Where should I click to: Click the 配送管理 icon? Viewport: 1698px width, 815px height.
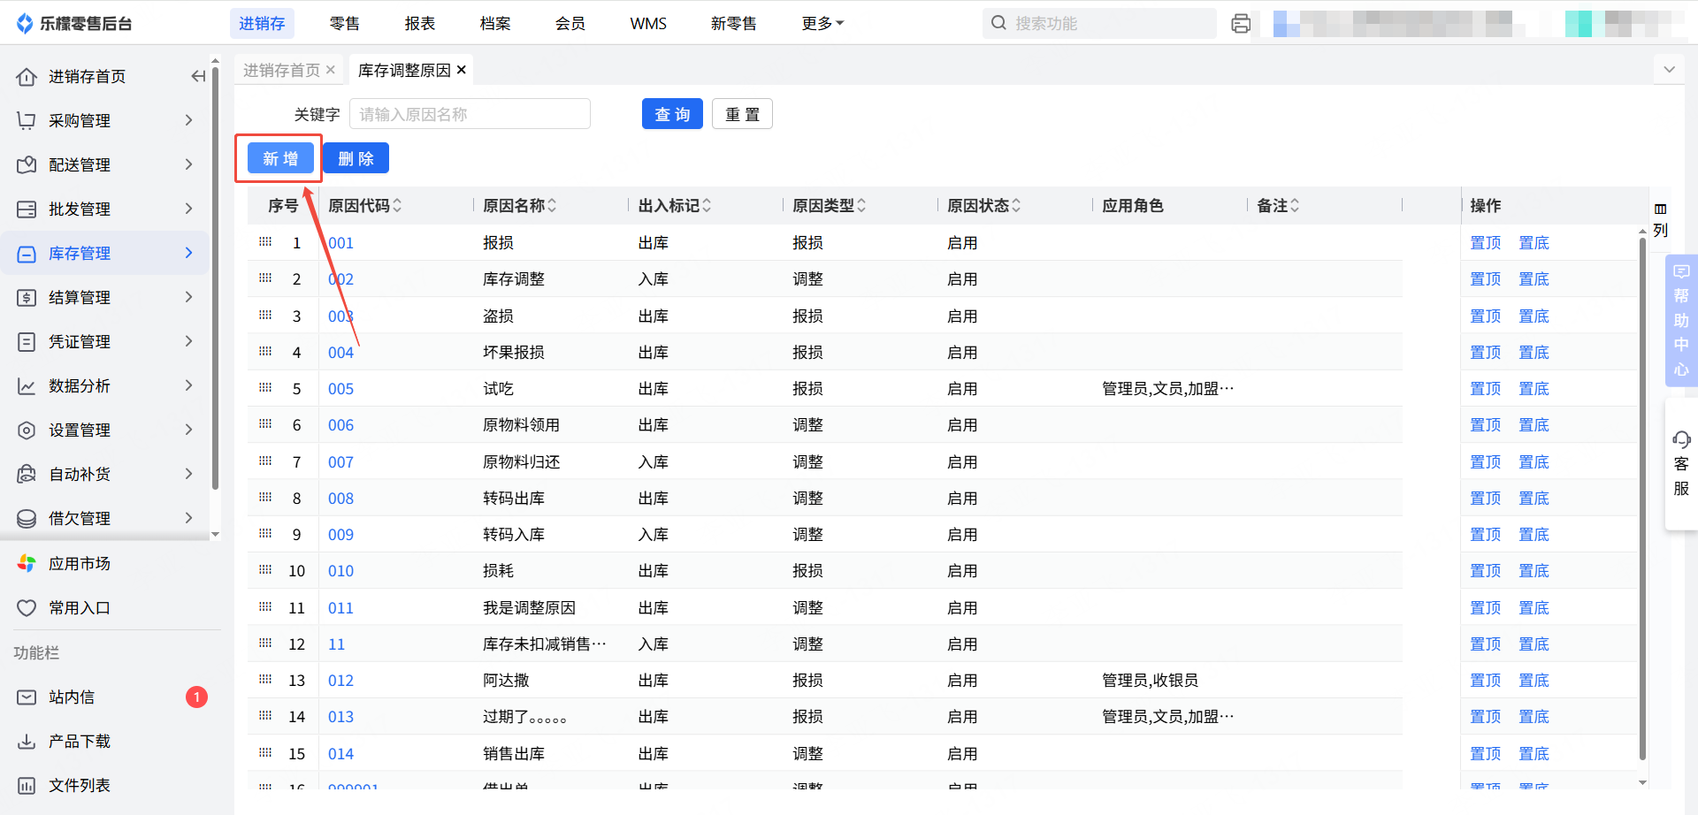[27, 165]
